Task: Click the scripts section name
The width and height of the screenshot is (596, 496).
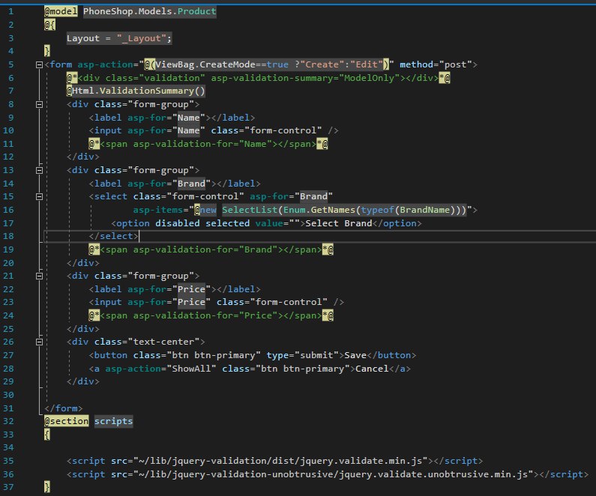Action: click(114, 421)
